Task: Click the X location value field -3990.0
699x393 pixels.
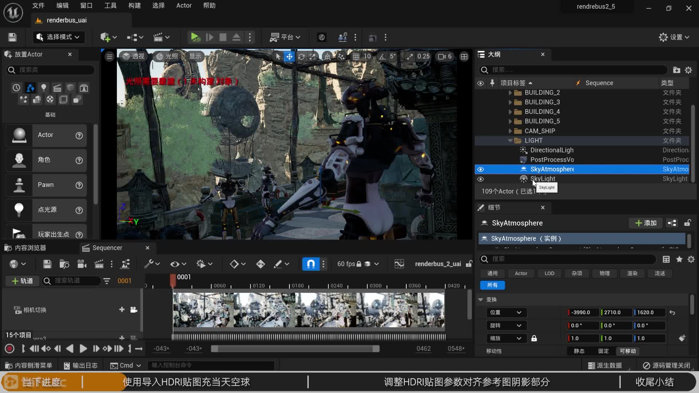Action: 584,313
